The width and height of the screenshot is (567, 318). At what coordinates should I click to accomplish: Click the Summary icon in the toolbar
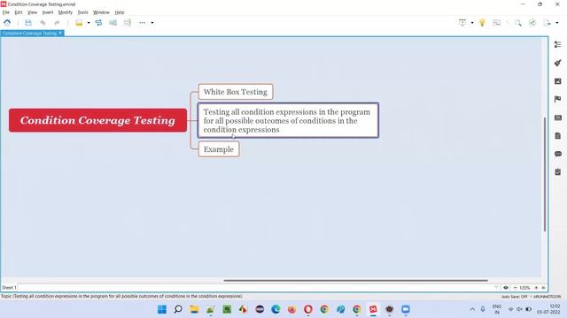click(x=128, y=23)
